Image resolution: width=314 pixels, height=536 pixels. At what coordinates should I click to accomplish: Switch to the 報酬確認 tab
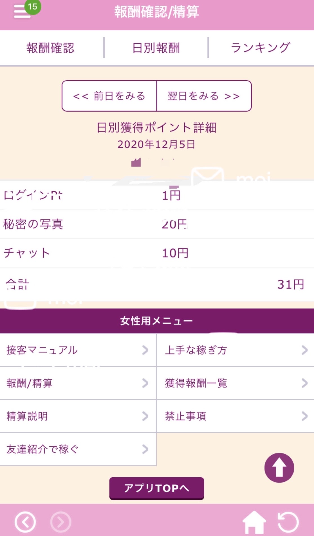pos(51,48)
